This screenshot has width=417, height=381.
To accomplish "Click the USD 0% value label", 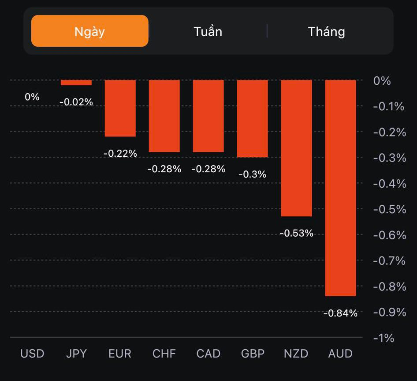I will pyautogui.click(x=32, y=97).
